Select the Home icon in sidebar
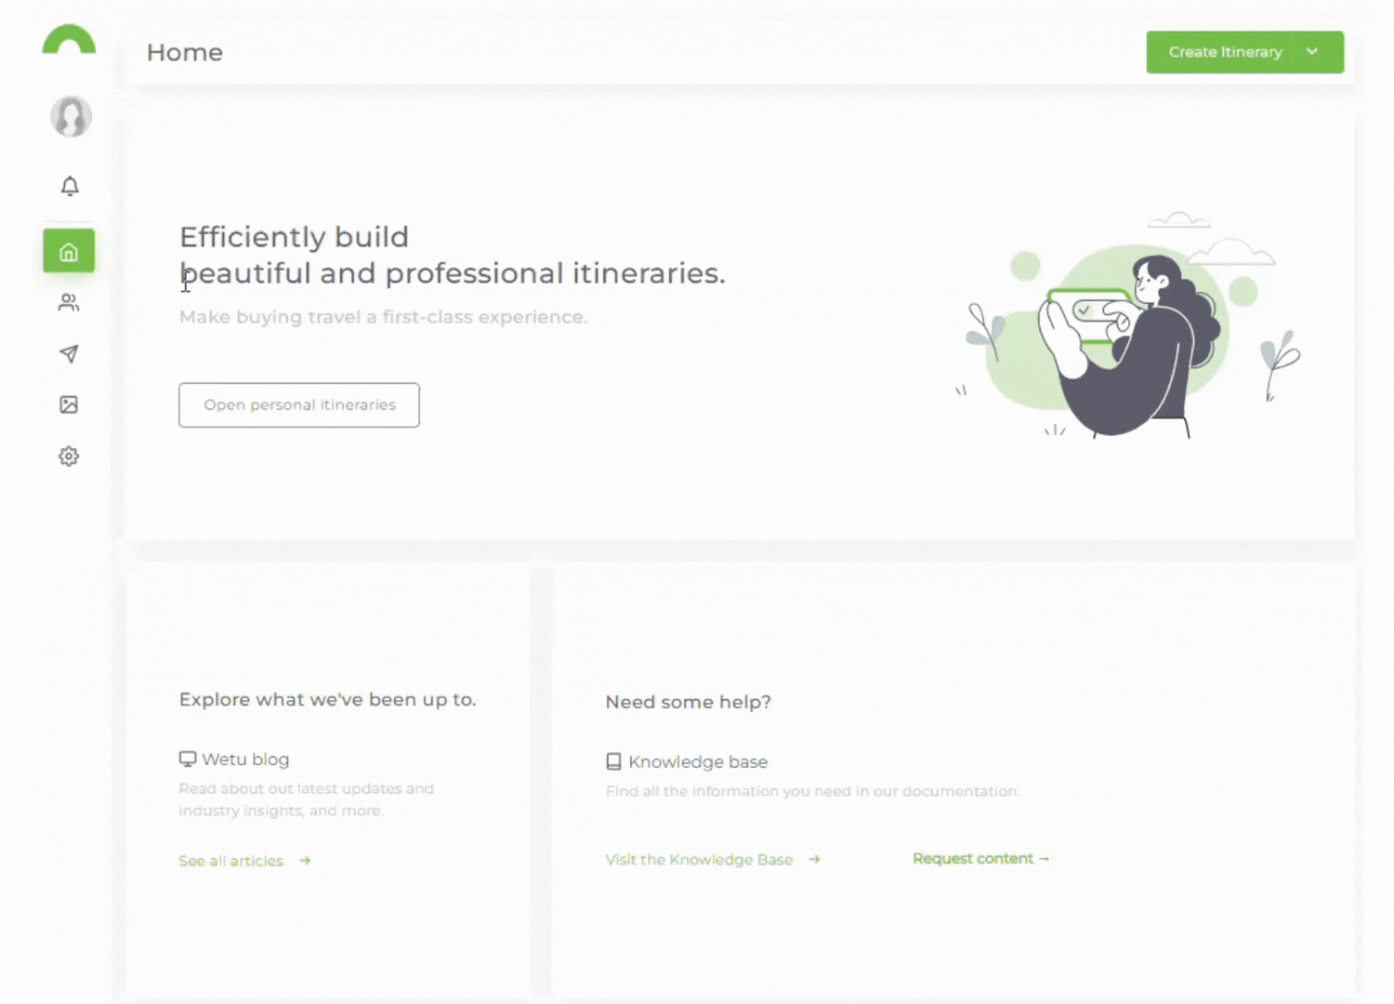Image resolution: width=1394 pixels, height=1004 pixels. (69, 251)
